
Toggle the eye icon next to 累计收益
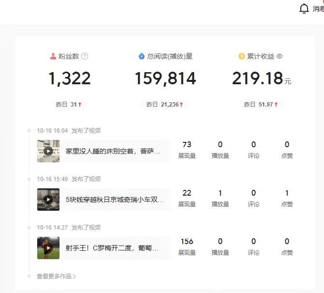click(280, 56)
